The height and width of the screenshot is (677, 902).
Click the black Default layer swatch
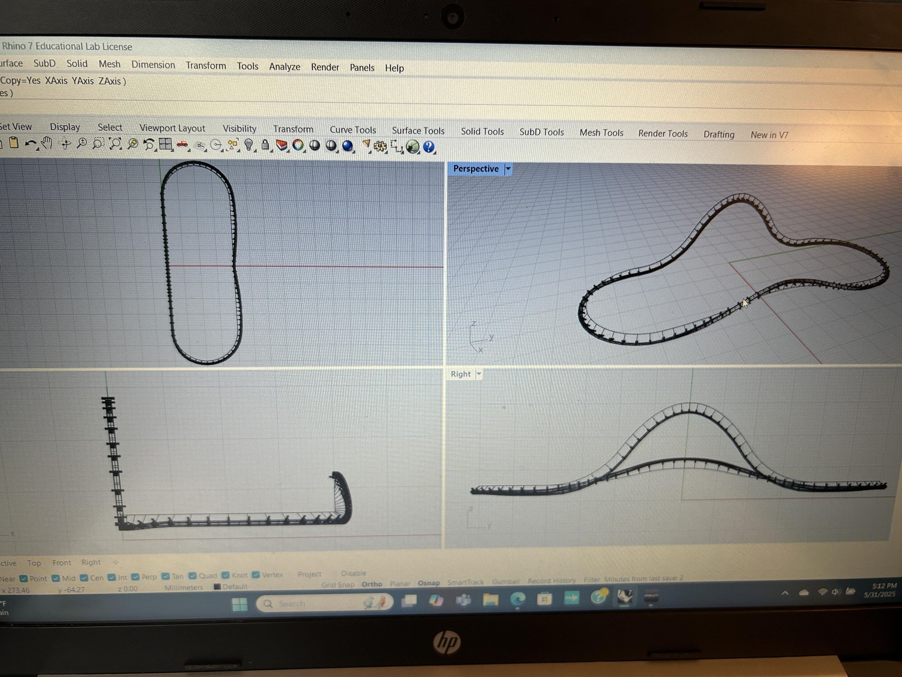coord(217,586)
